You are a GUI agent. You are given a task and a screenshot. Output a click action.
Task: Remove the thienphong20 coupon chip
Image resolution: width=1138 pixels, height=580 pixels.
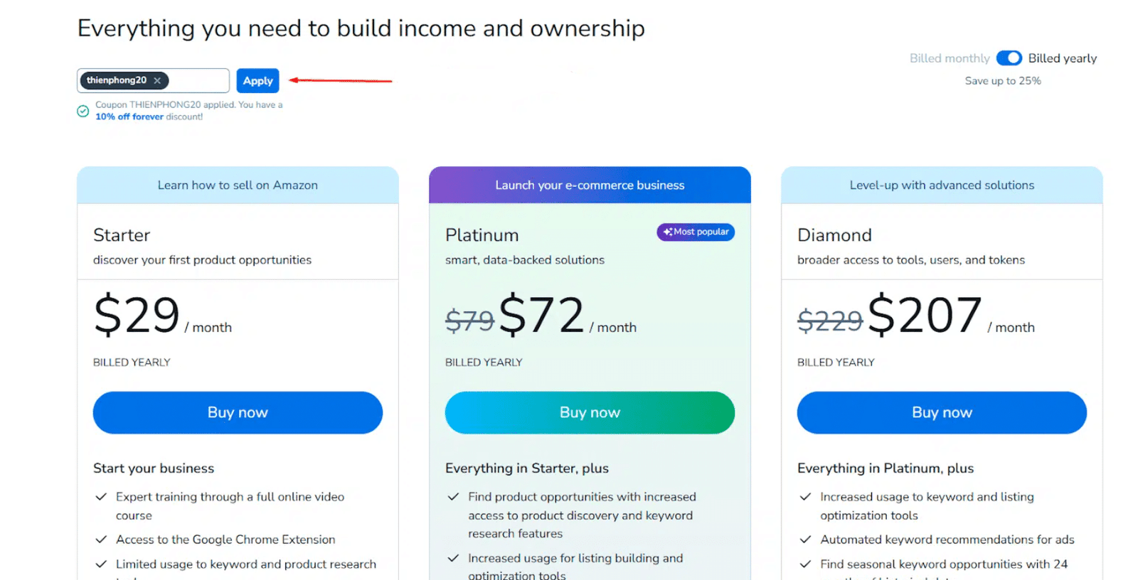coord(157,81)
